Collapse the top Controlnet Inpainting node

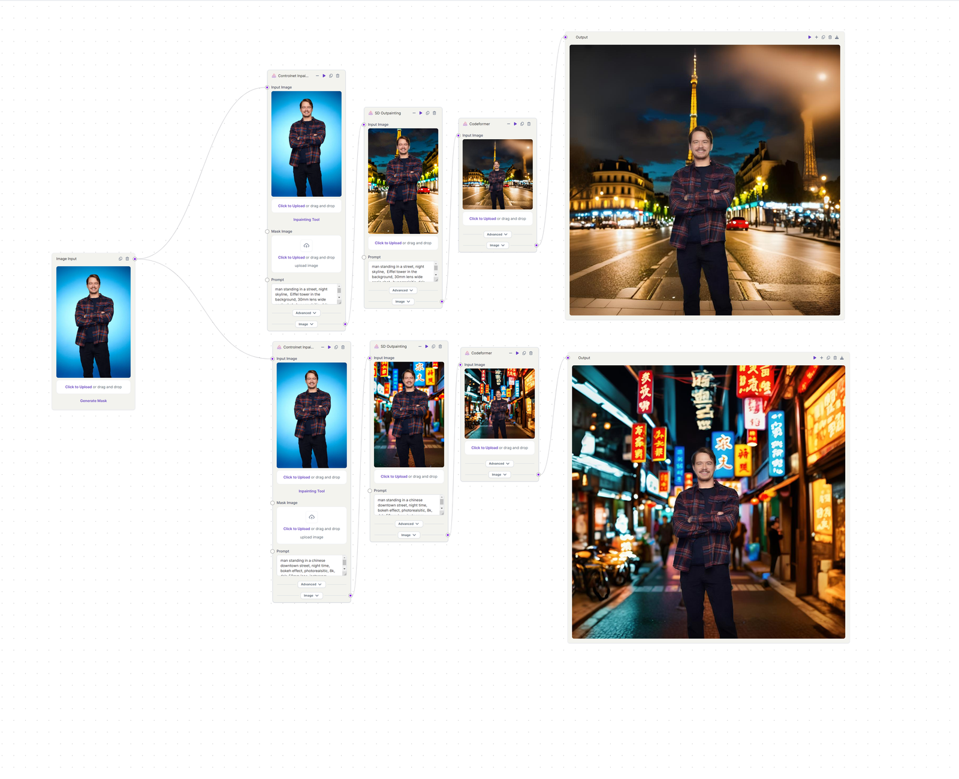tap(317, 76)
